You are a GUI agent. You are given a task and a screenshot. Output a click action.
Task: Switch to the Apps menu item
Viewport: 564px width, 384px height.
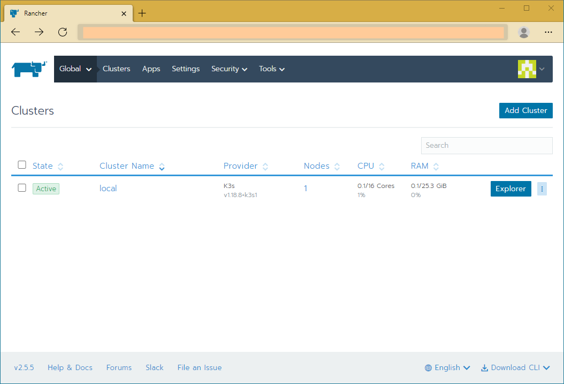[x=151, y=69]
